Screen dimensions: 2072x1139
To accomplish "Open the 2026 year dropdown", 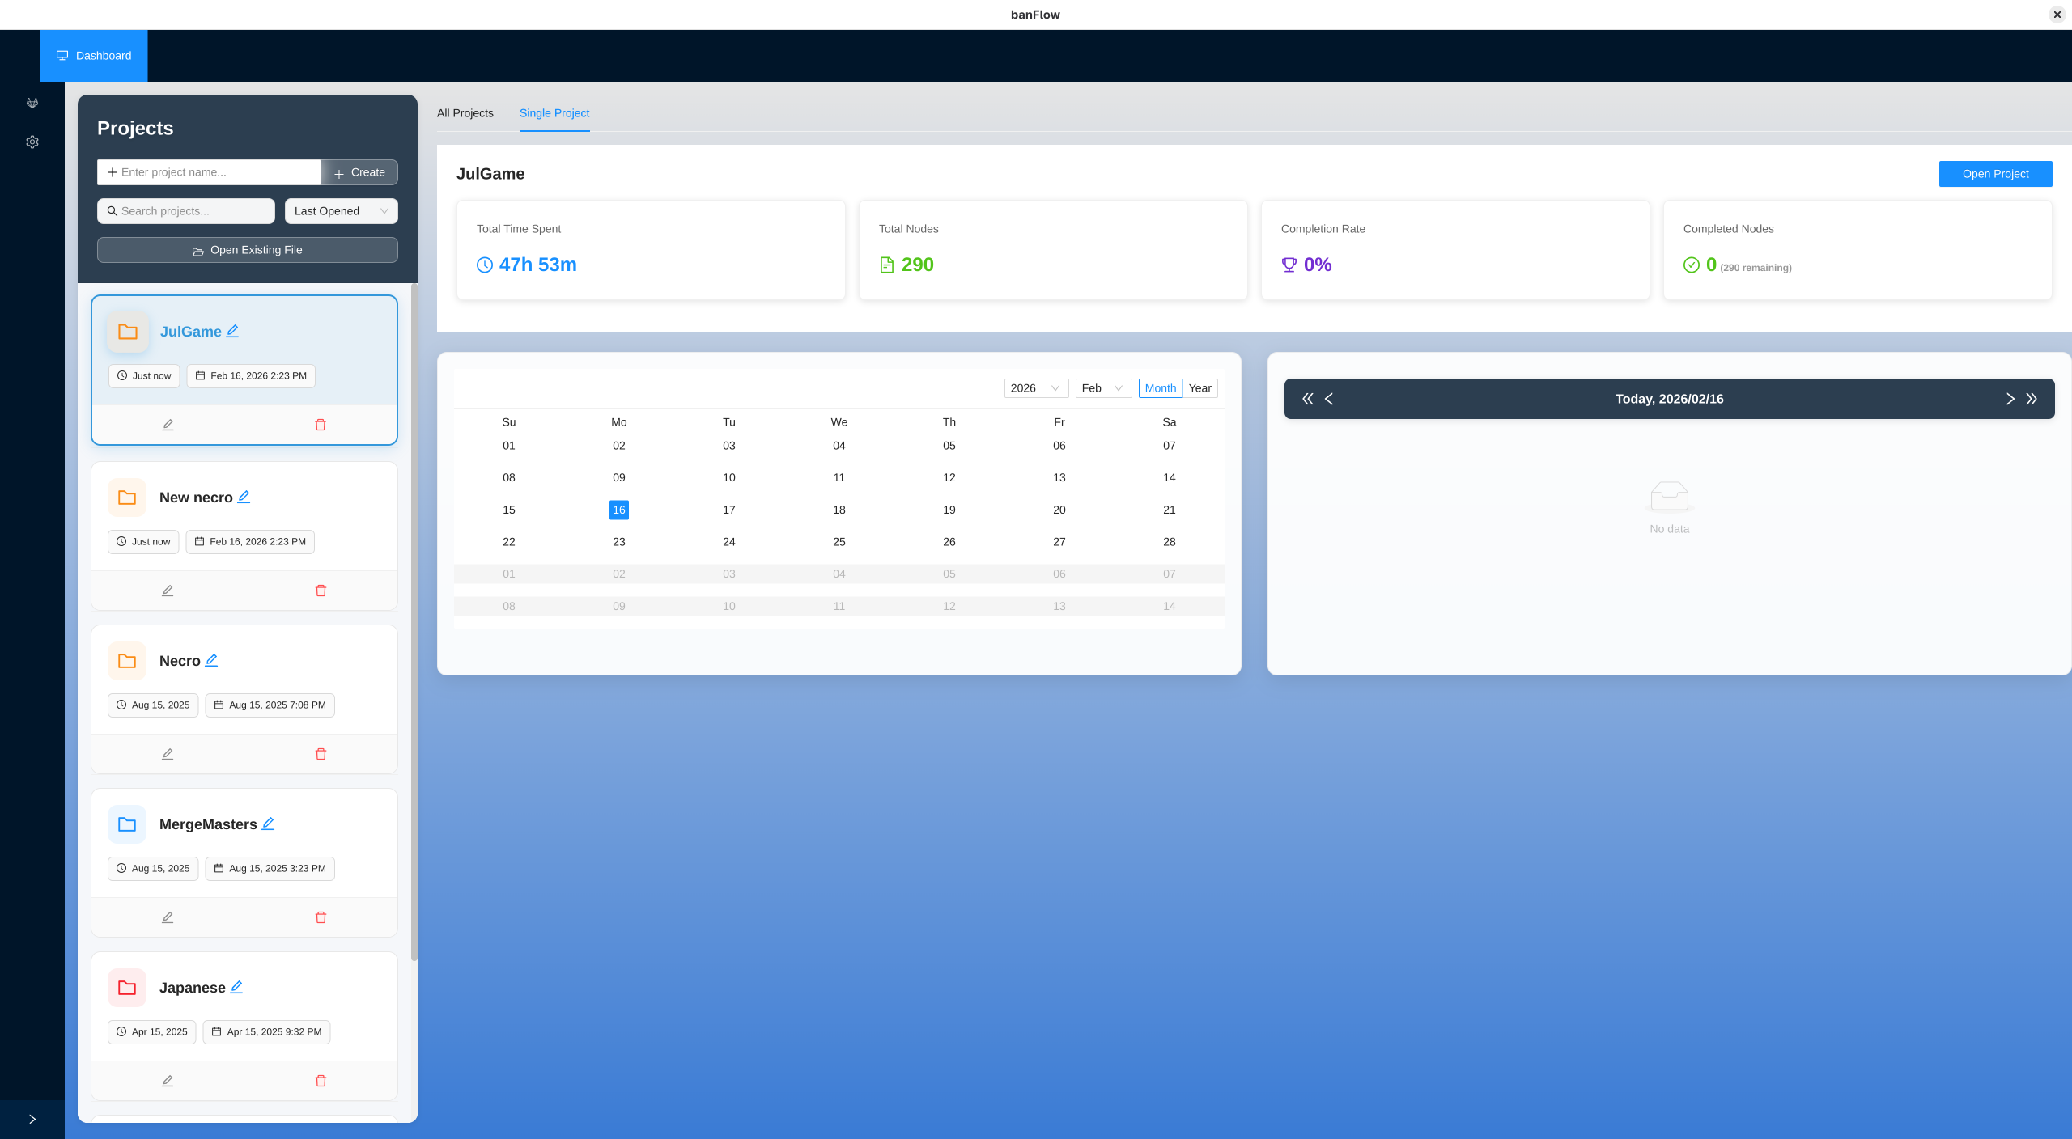I will 1035,388.
